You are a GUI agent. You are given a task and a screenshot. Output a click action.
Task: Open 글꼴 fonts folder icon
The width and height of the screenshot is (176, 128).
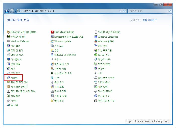click(x=52, y=50)
